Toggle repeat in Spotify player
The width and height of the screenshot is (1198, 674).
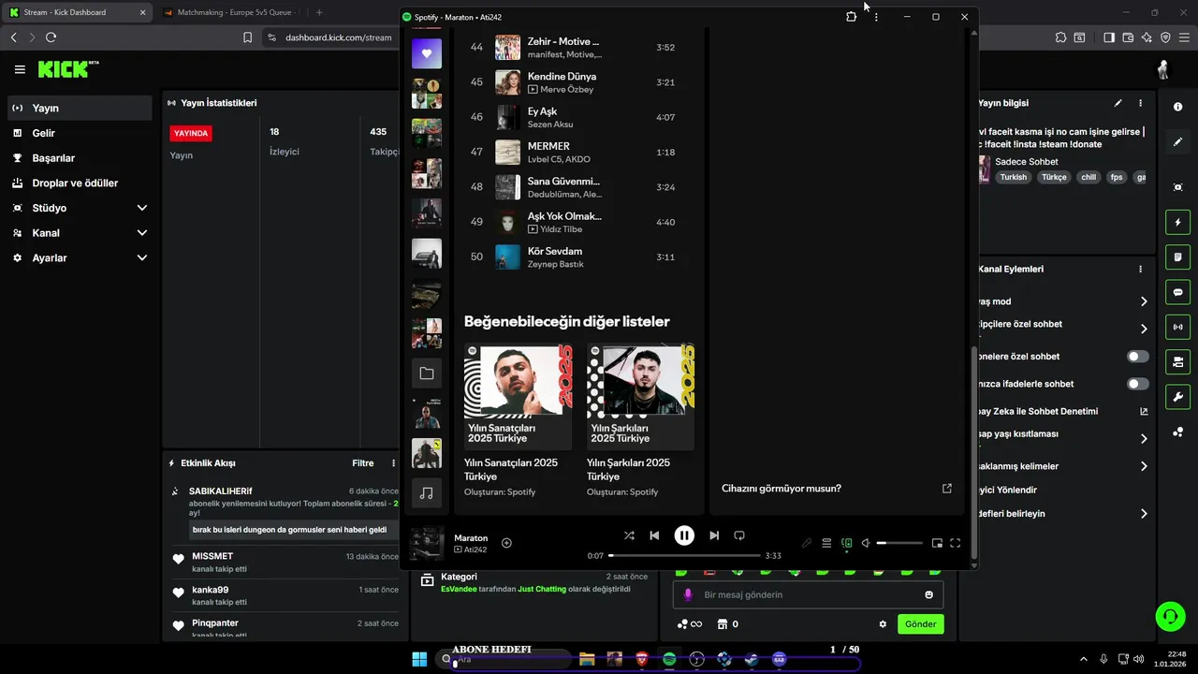click(739, 535)
